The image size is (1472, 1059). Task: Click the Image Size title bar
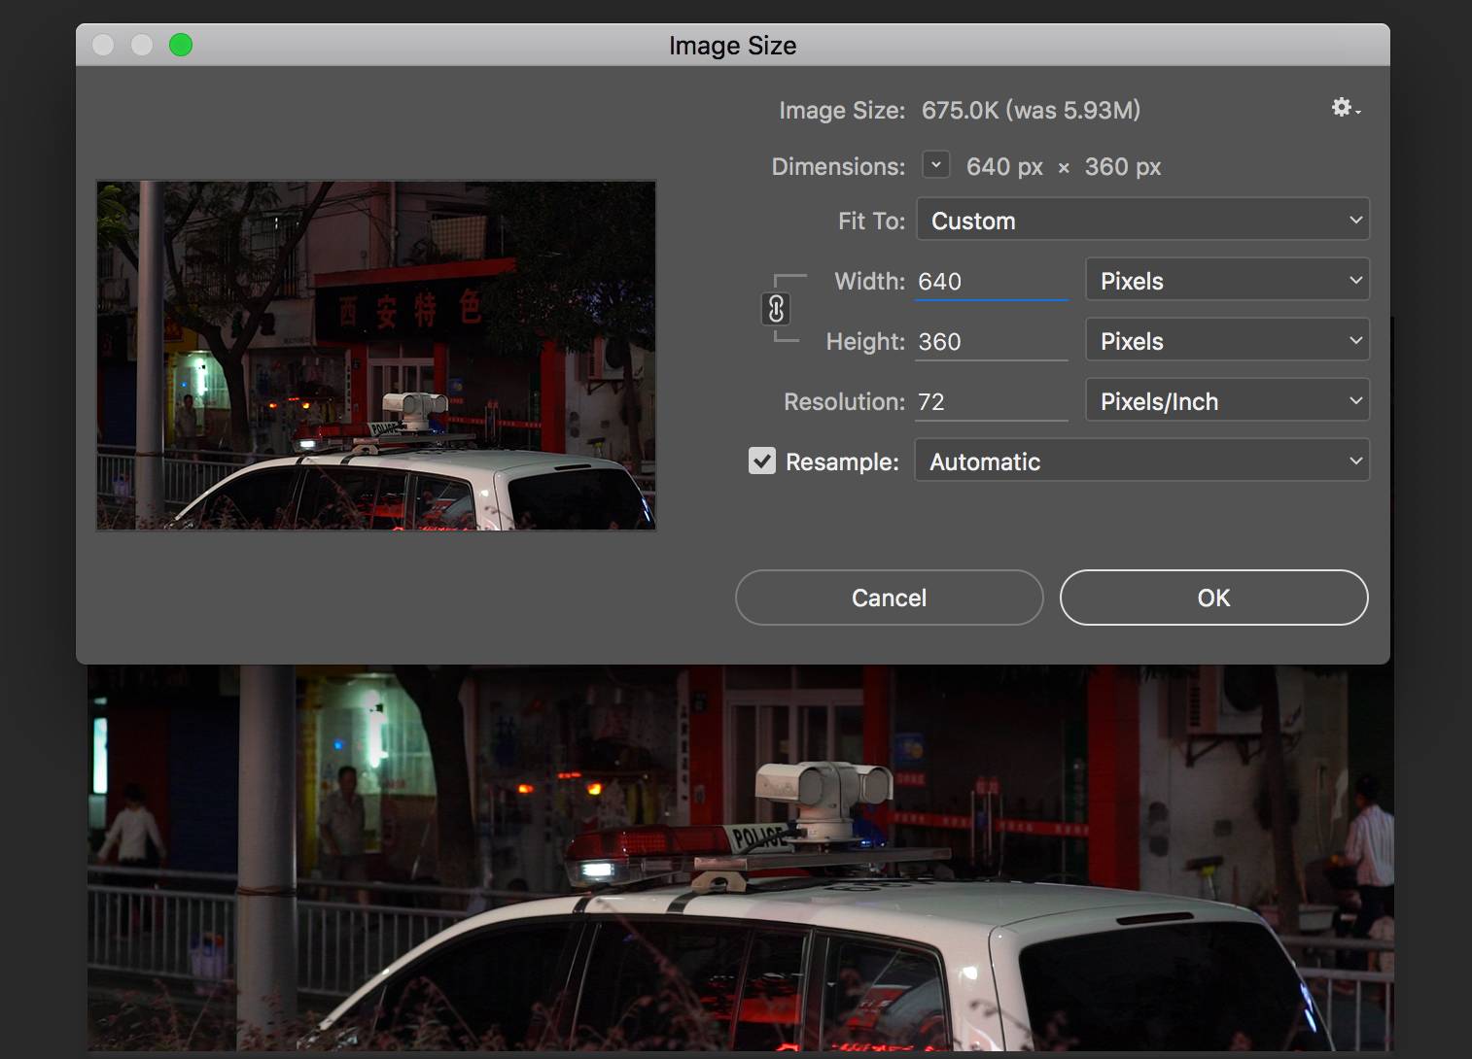click(x=732, y=46)
